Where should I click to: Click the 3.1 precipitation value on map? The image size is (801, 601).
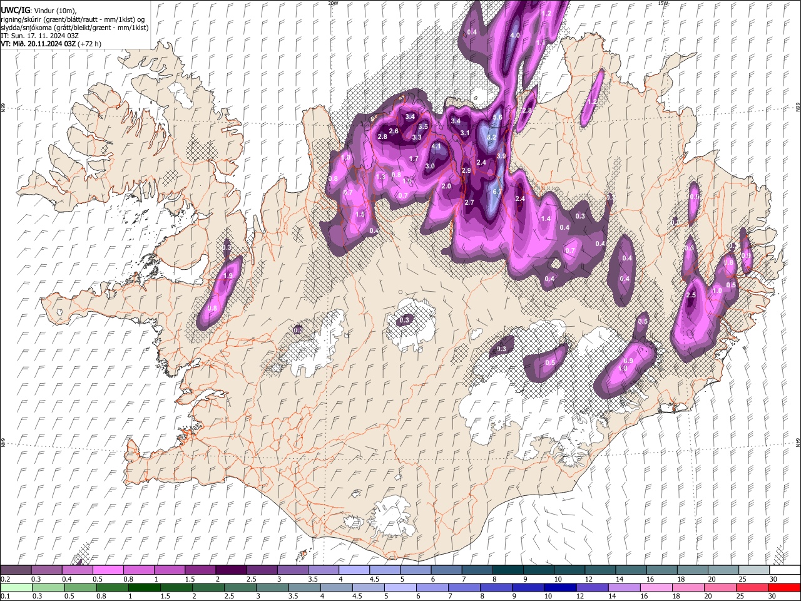point(465,133)
